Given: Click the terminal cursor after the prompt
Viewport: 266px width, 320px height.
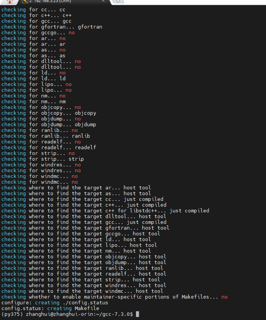Looking at the screenshot, I should pos(138,314).
